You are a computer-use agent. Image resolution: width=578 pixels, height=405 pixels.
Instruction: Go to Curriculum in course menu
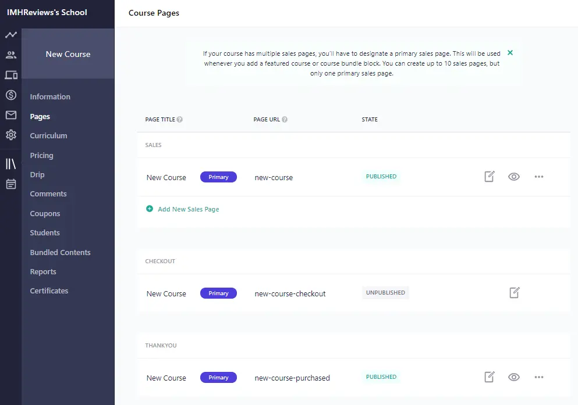tap(49, 135)
